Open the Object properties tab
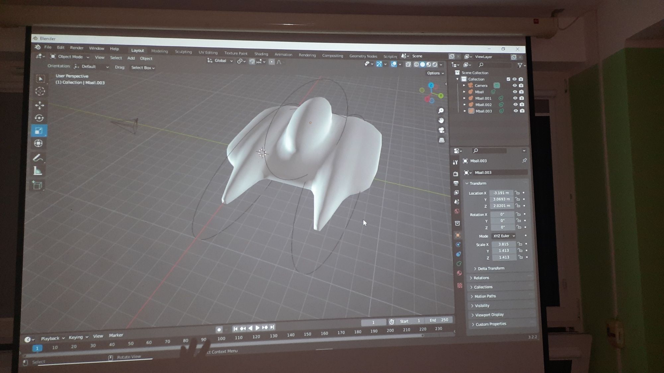Viewport: 664px width, 373px height. coord(458,235)
